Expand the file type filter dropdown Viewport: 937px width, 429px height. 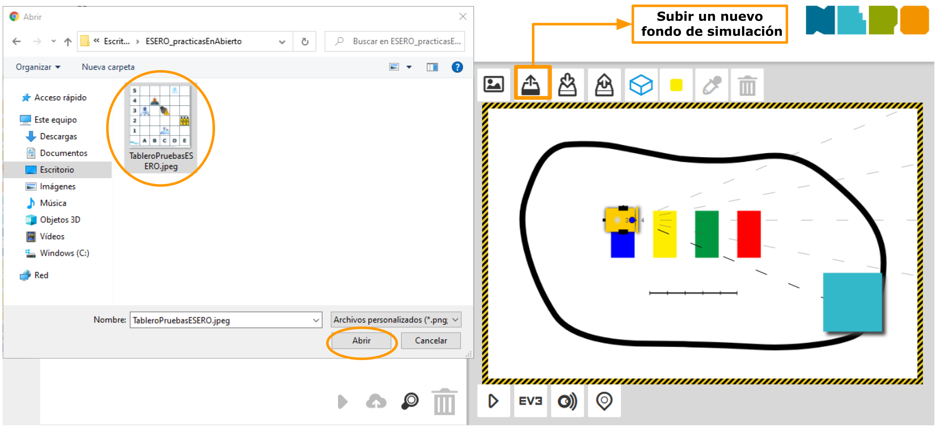(x=455, y=320)
